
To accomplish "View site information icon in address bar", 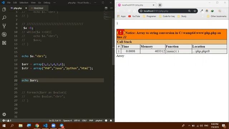I will click(141, 11).
